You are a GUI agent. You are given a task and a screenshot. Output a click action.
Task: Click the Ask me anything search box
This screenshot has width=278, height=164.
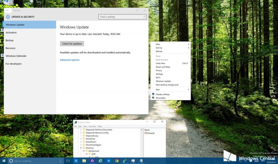[x=36, y=161]
